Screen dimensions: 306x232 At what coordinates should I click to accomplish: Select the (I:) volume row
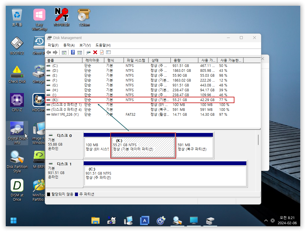click(x=140, y=95)
